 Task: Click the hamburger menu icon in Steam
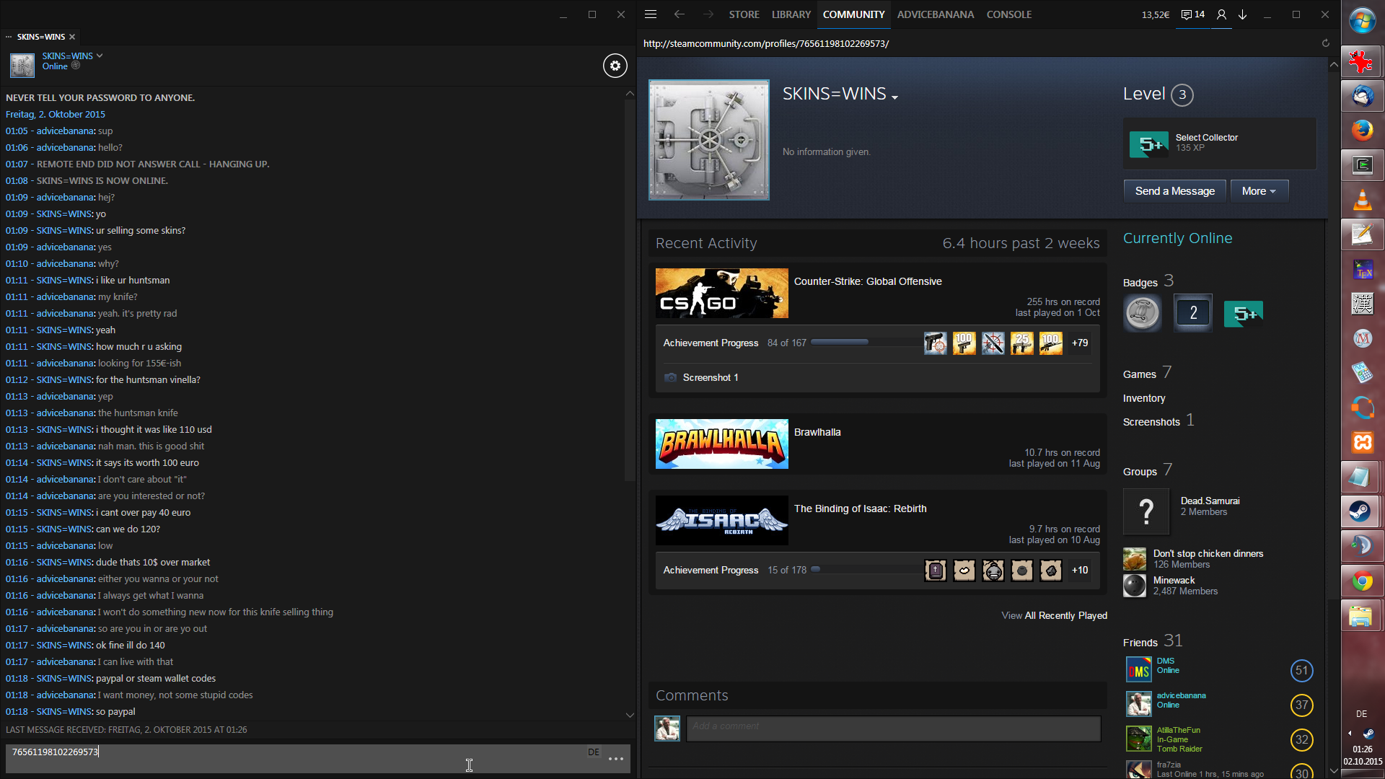point(650,14)
